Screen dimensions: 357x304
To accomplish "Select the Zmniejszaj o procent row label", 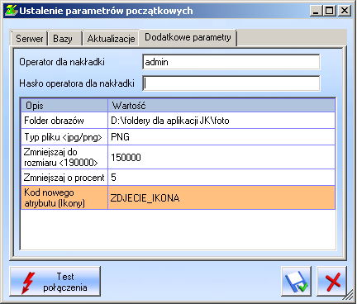I will (64, 178).
